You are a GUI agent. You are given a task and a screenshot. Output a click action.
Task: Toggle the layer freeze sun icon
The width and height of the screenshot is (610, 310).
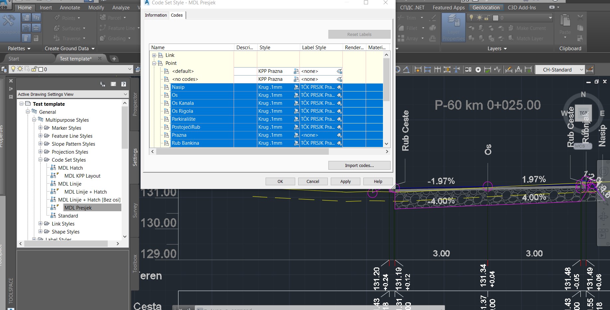479,18
